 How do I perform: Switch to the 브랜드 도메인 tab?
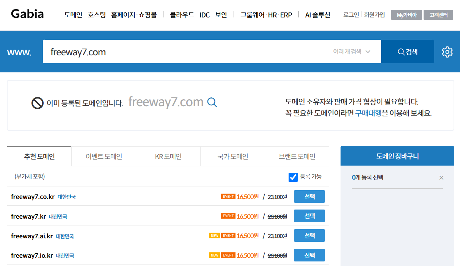297,156
